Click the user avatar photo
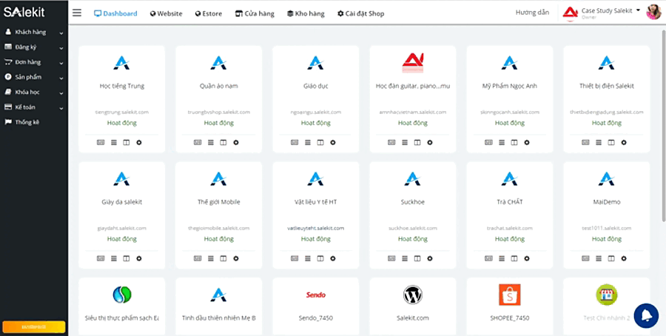666x336 pixels. pos(653,13)
